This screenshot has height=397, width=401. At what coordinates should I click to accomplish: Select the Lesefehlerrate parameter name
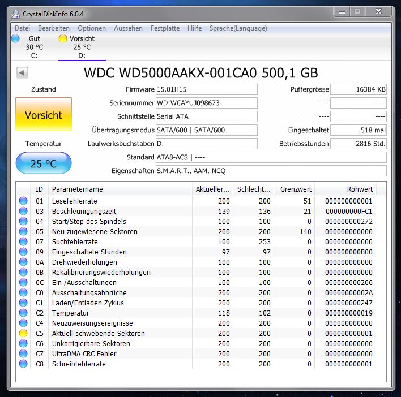pyautogui.click(x=75, y=201)
